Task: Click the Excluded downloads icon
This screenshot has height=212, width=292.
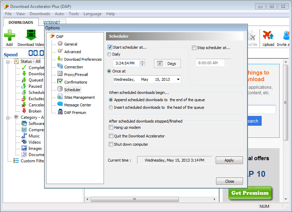Action: [24, 98]
